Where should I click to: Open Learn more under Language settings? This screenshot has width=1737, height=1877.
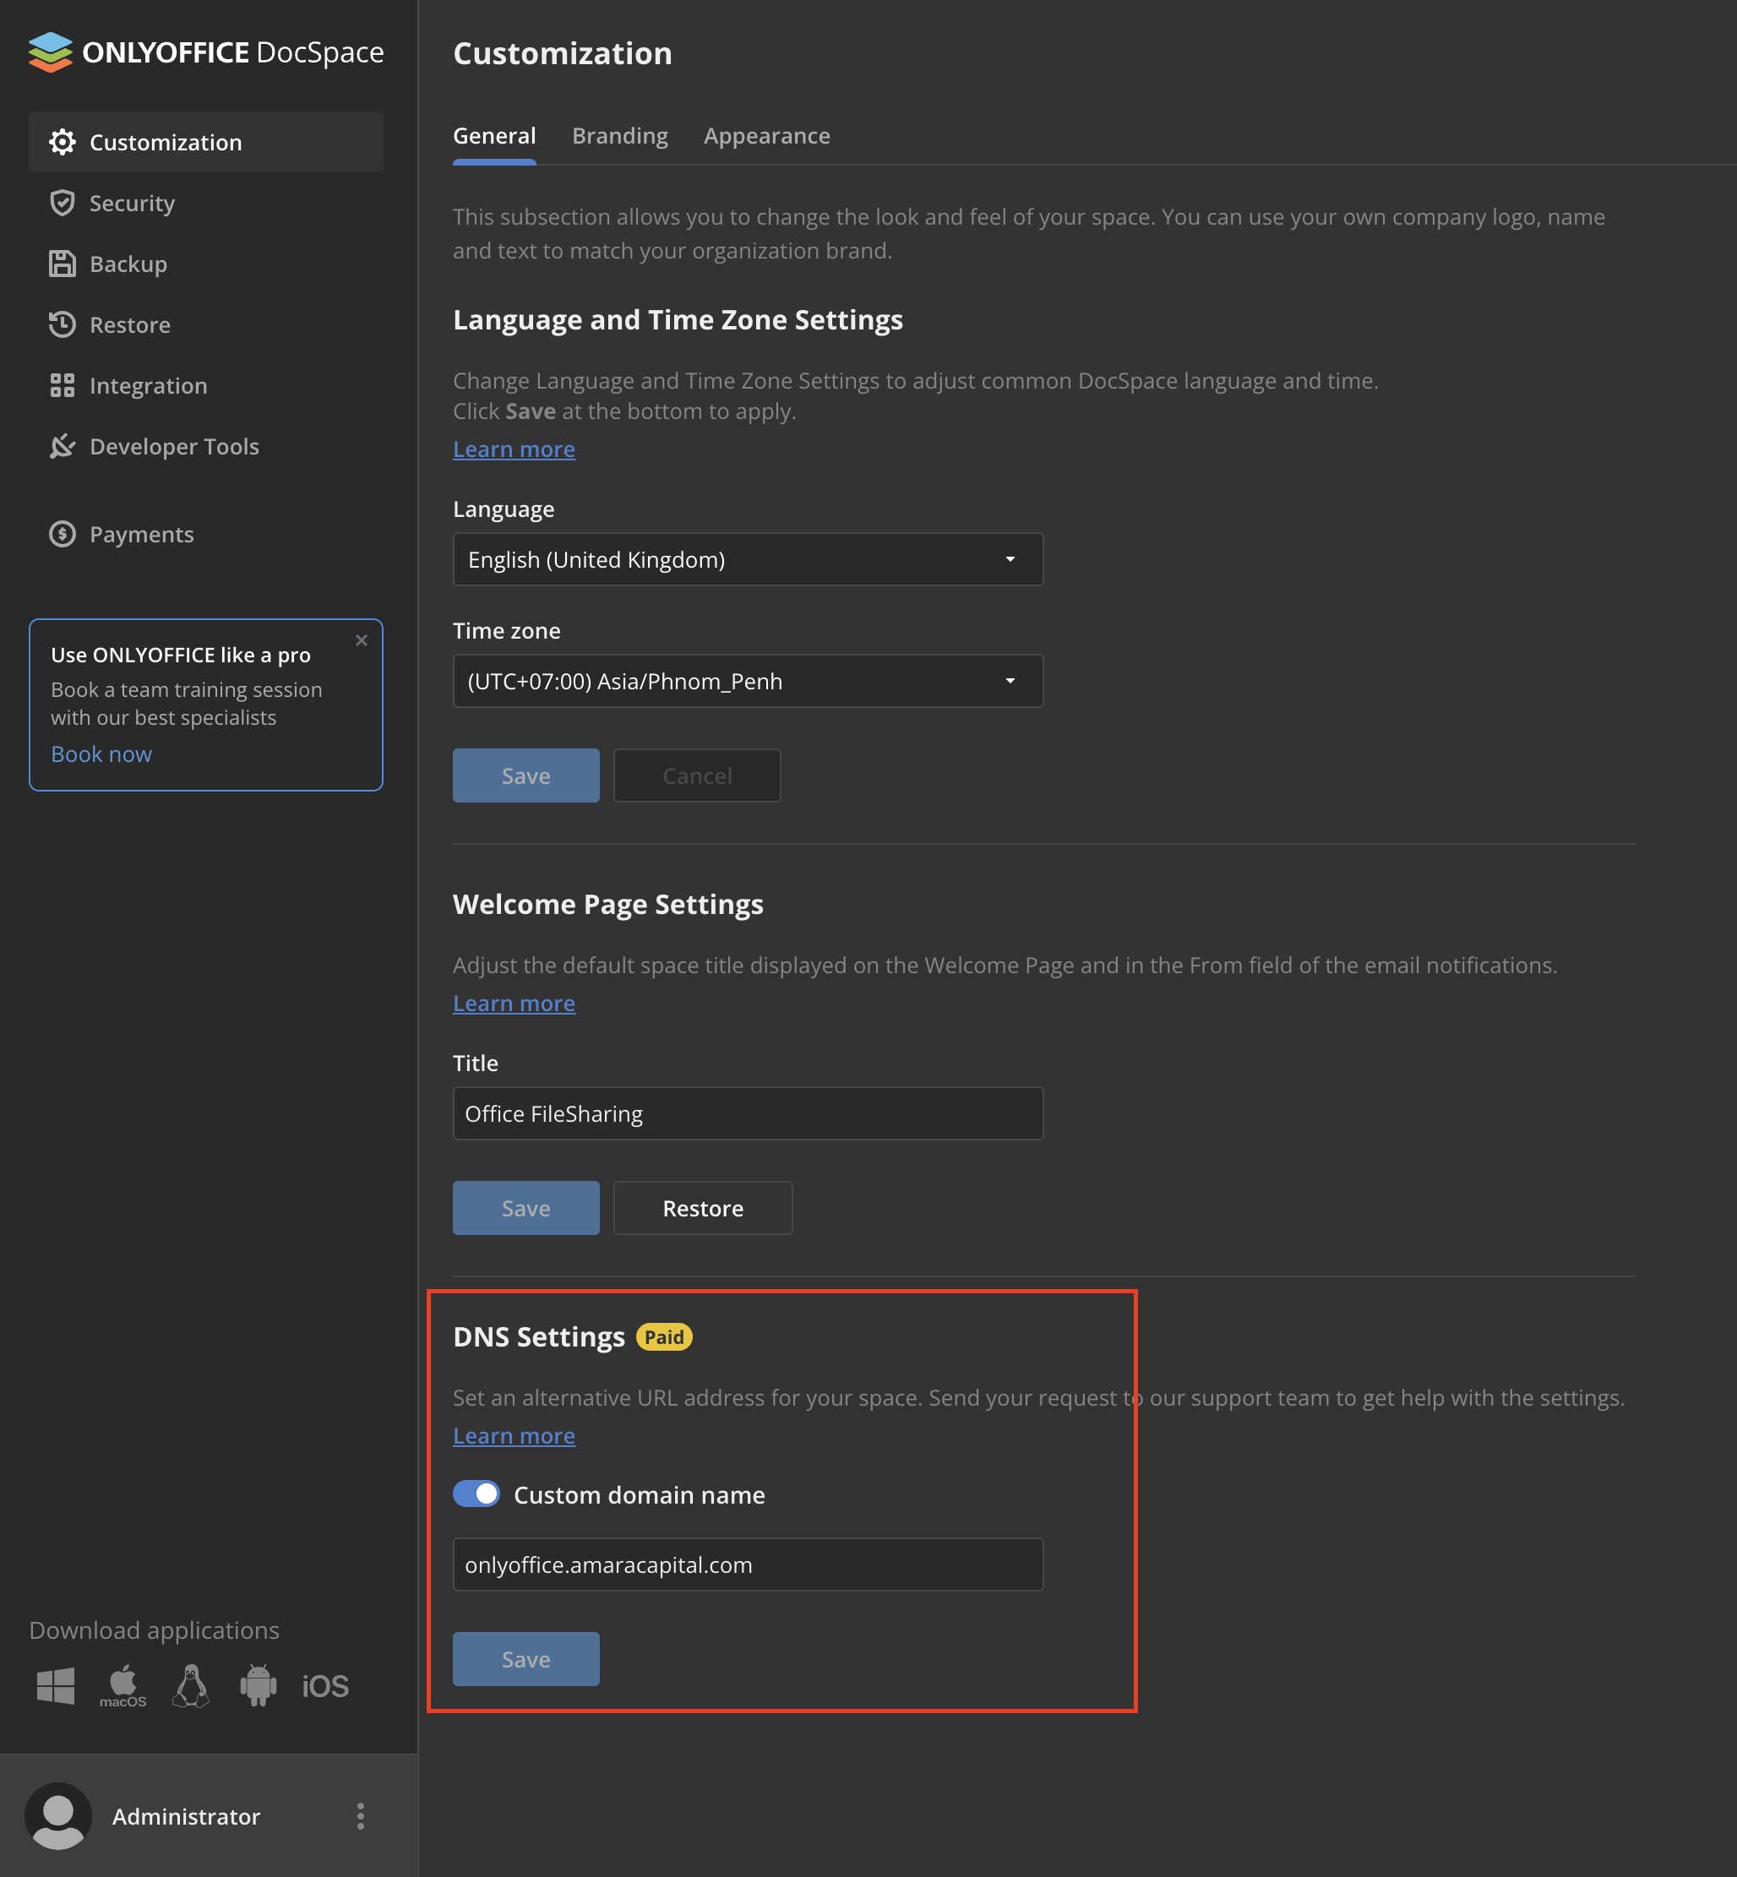pos(515,449)
